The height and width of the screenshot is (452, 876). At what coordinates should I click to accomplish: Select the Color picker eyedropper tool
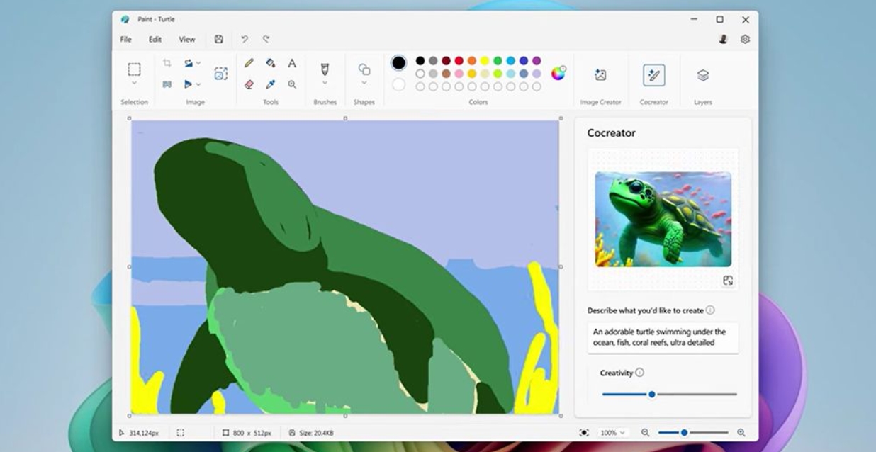(270, 84)
